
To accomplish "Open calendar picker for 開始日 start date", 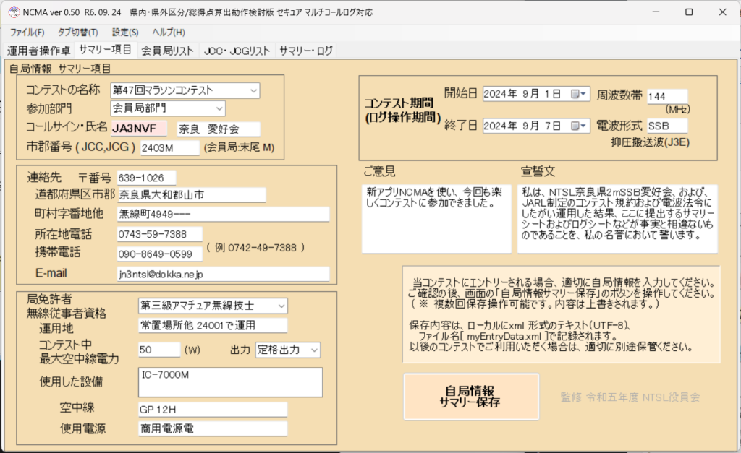I will tap(577, 95).
